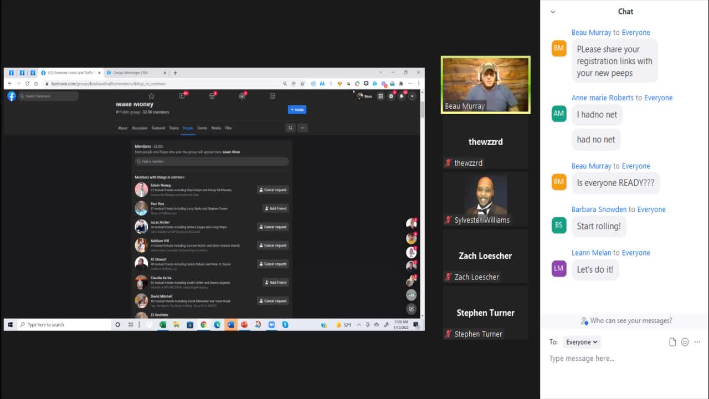709x399 pixels.
Task: Reload the page in shared browser
Action: tap(27, 84)
